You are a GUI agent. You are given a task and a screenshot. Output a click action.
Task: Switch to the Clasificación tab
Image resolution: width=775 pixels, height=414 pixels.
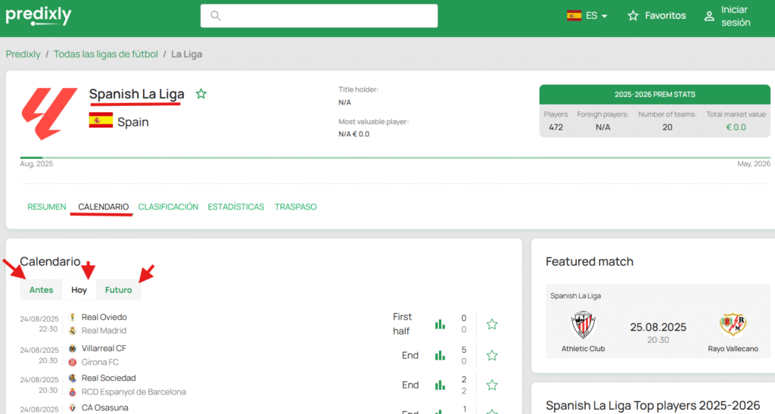click(168, 207)
